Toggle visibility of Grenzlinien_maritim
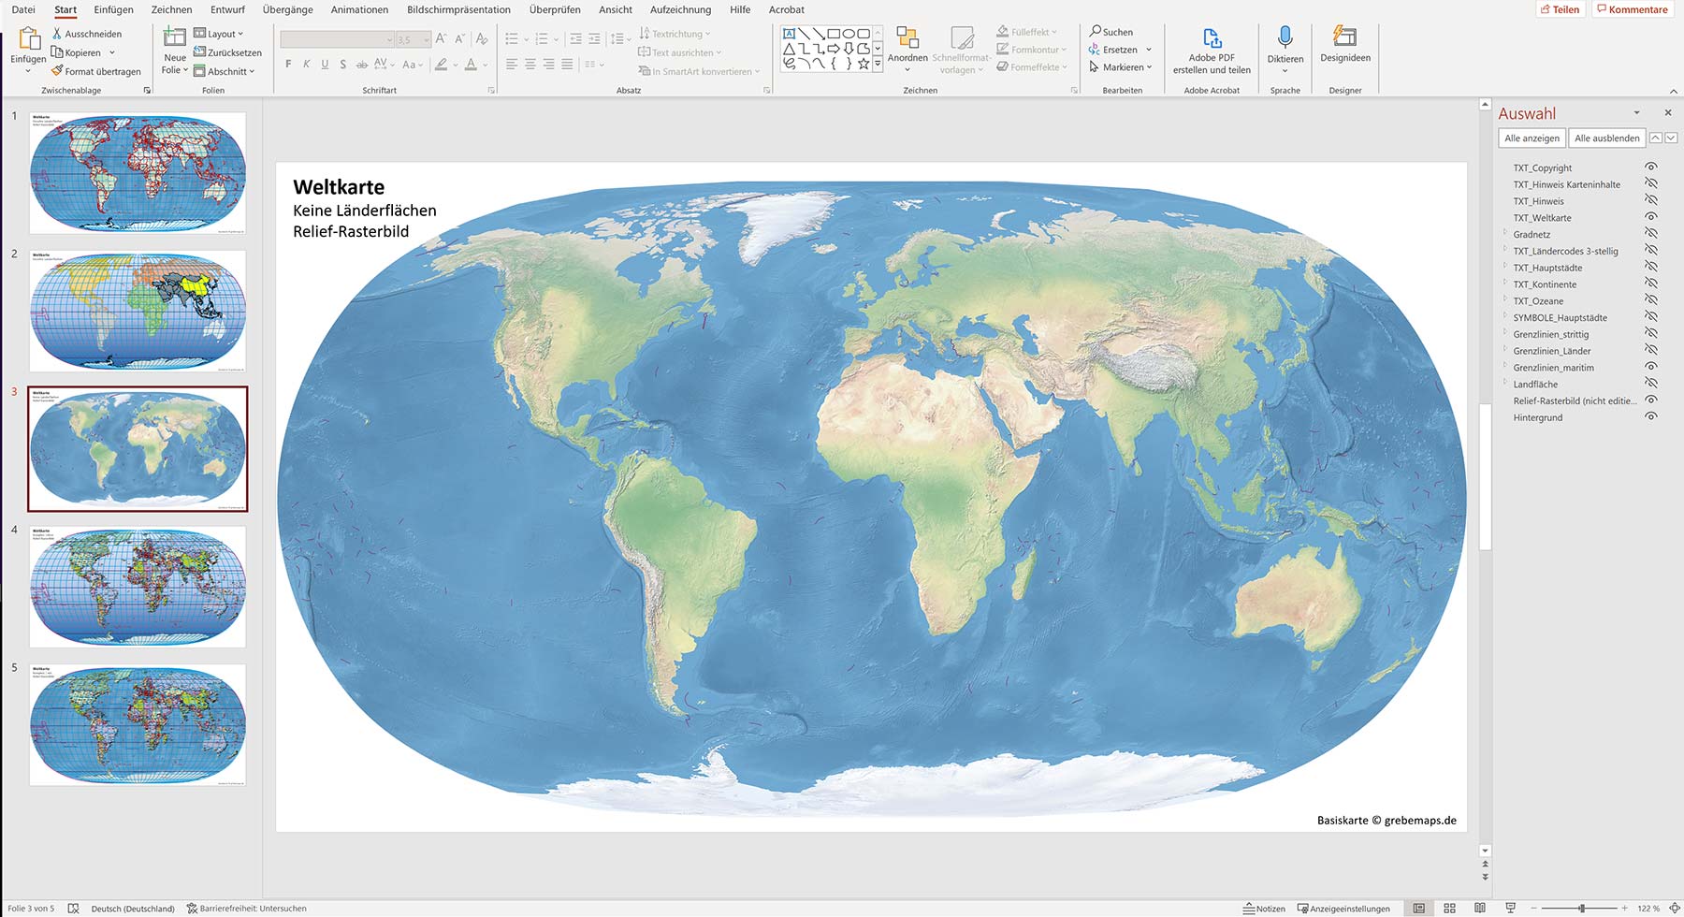This screenshot has width=1684, height=917. click(x=1651, y=367)
